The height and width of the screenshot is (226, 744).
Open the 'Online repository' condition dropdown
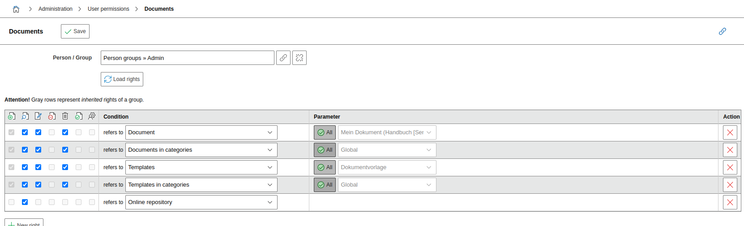[x=201, y=202]
